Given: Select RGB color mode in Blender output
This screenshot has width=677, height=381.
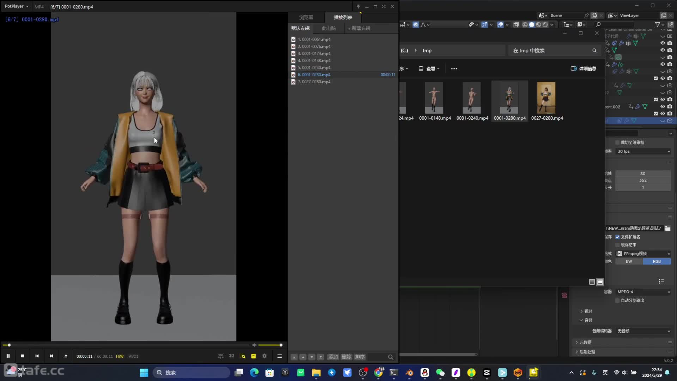Looking at the screenshot, I should [x=657, y=261].
